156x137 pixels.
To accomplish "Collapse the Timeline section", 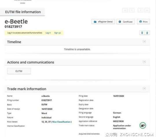I will [x=144, y=41].
